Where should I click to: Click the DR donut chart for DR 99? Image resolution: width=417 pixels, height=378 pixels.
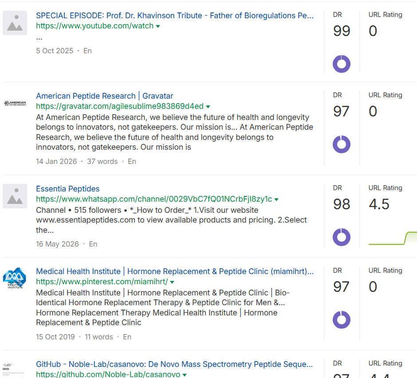coord(342,64)
